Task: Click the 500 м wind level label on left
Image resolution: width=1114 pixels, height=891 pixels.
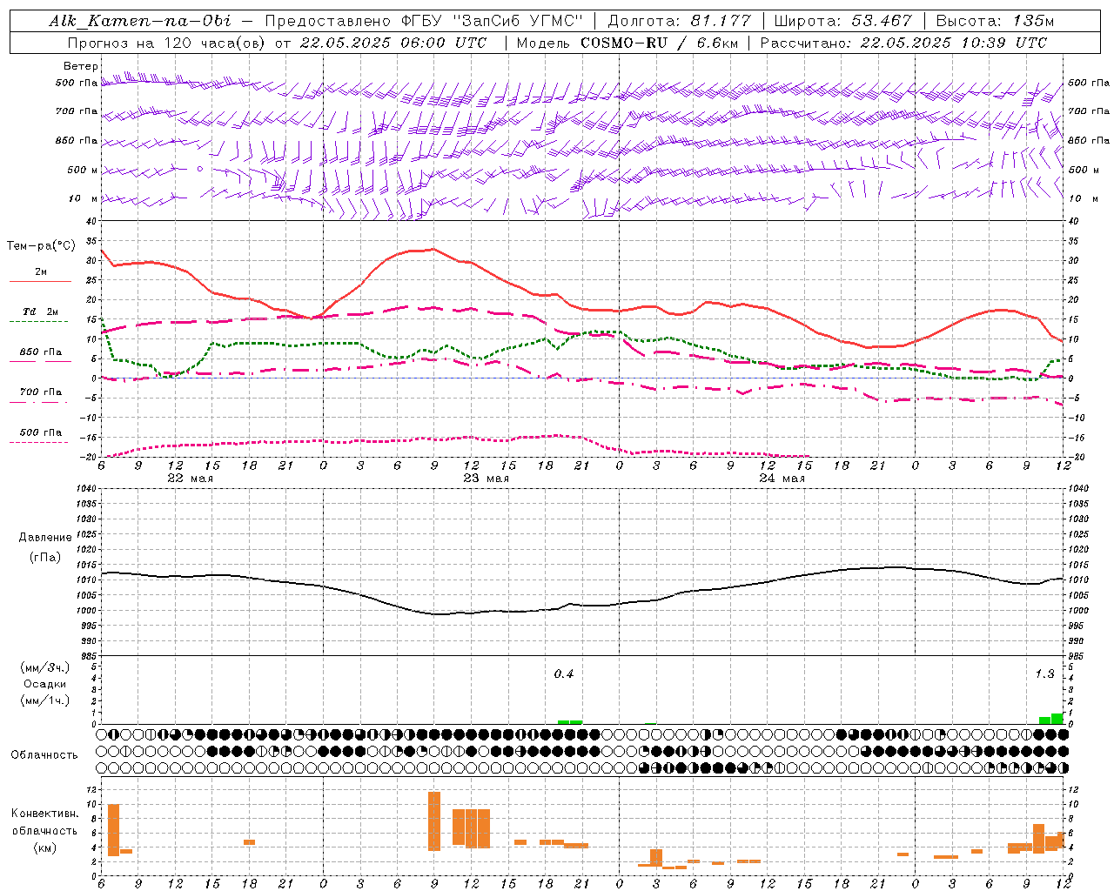Action: click(x=83, y=170)
